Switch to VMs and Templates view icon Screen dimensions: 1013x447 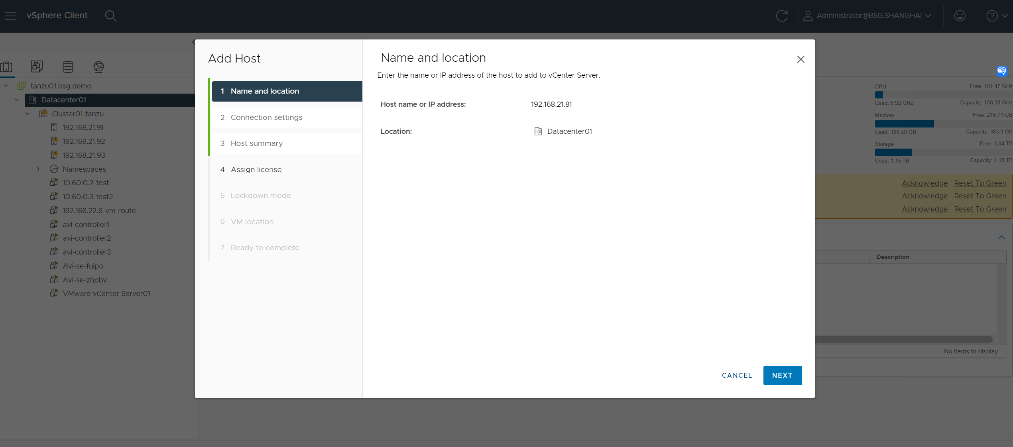point(37,67)
